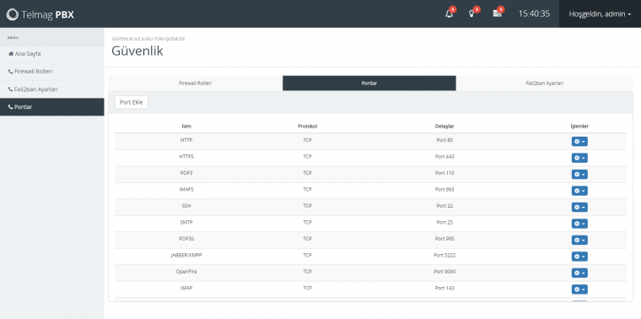This screenshot has width=641, height=319.
Task: Switch to the Portlar tab
Action: click(x=369, y=83)
